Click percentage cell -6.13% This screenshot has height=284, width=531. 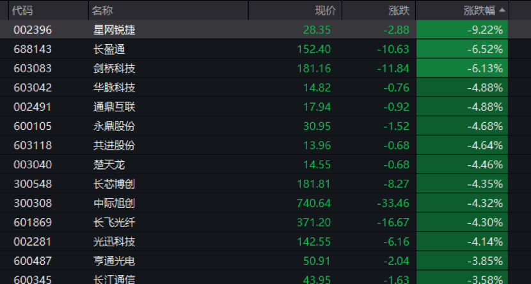(463, 68)
